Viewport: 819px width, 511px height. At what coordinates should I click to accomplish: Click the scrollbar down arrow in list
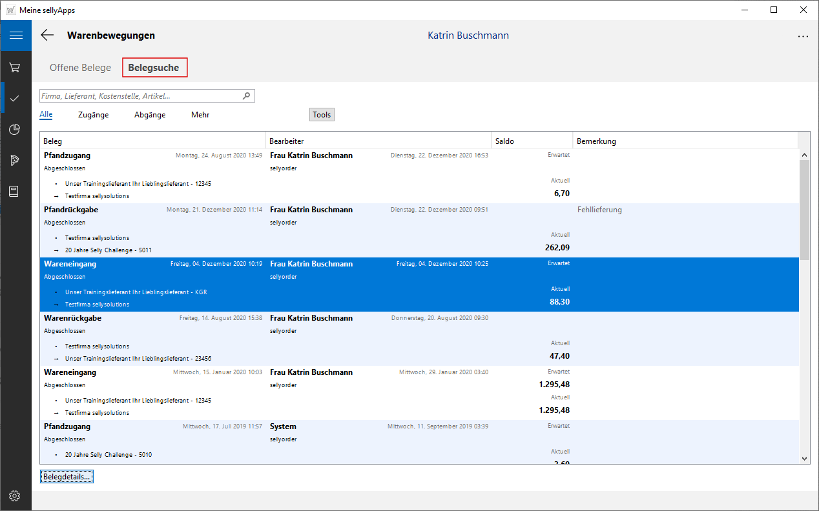pyautogui.click(x=804, y=458)
